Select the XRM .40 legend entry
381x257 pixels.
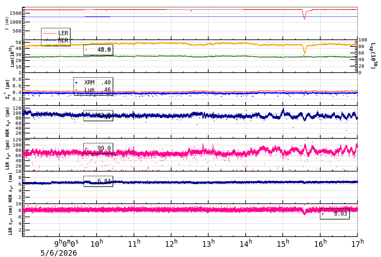[93, 82]
